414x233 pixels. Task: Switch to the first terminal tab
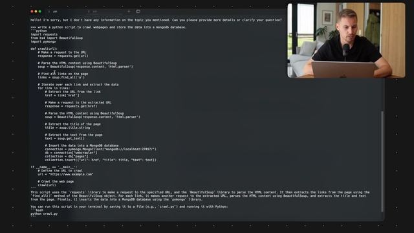(54, 12)
